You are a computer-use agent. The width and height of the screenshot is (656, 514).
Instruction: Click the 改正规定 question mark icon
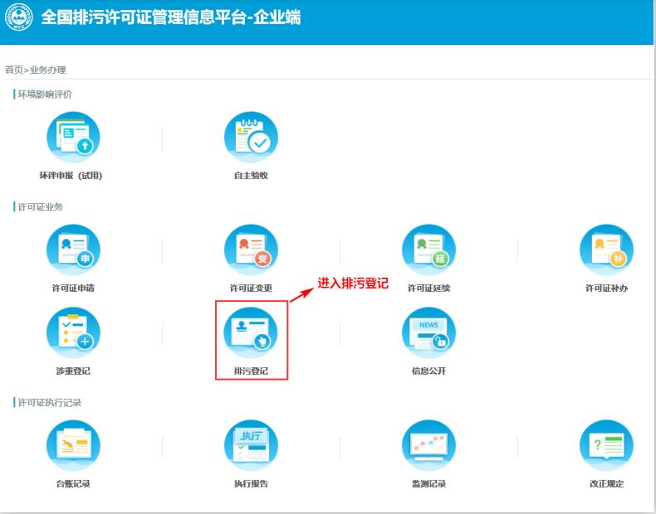606,446
